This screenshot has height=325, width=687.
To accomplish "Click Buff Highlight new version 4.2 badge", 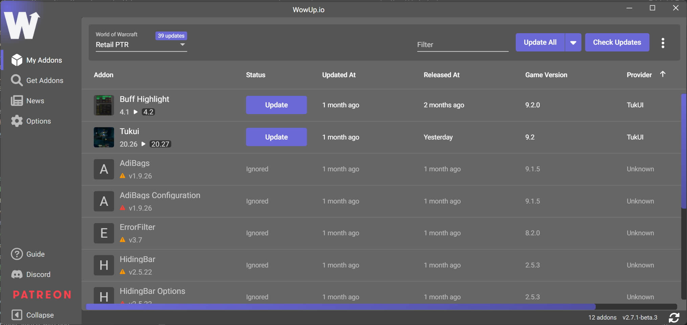I will (148, 112).
